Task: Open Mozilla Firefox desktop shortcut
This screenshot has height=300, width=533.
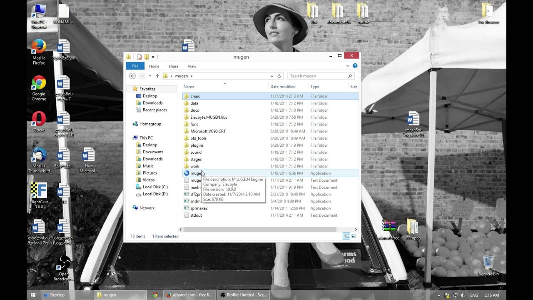Action: click(39, 52)
